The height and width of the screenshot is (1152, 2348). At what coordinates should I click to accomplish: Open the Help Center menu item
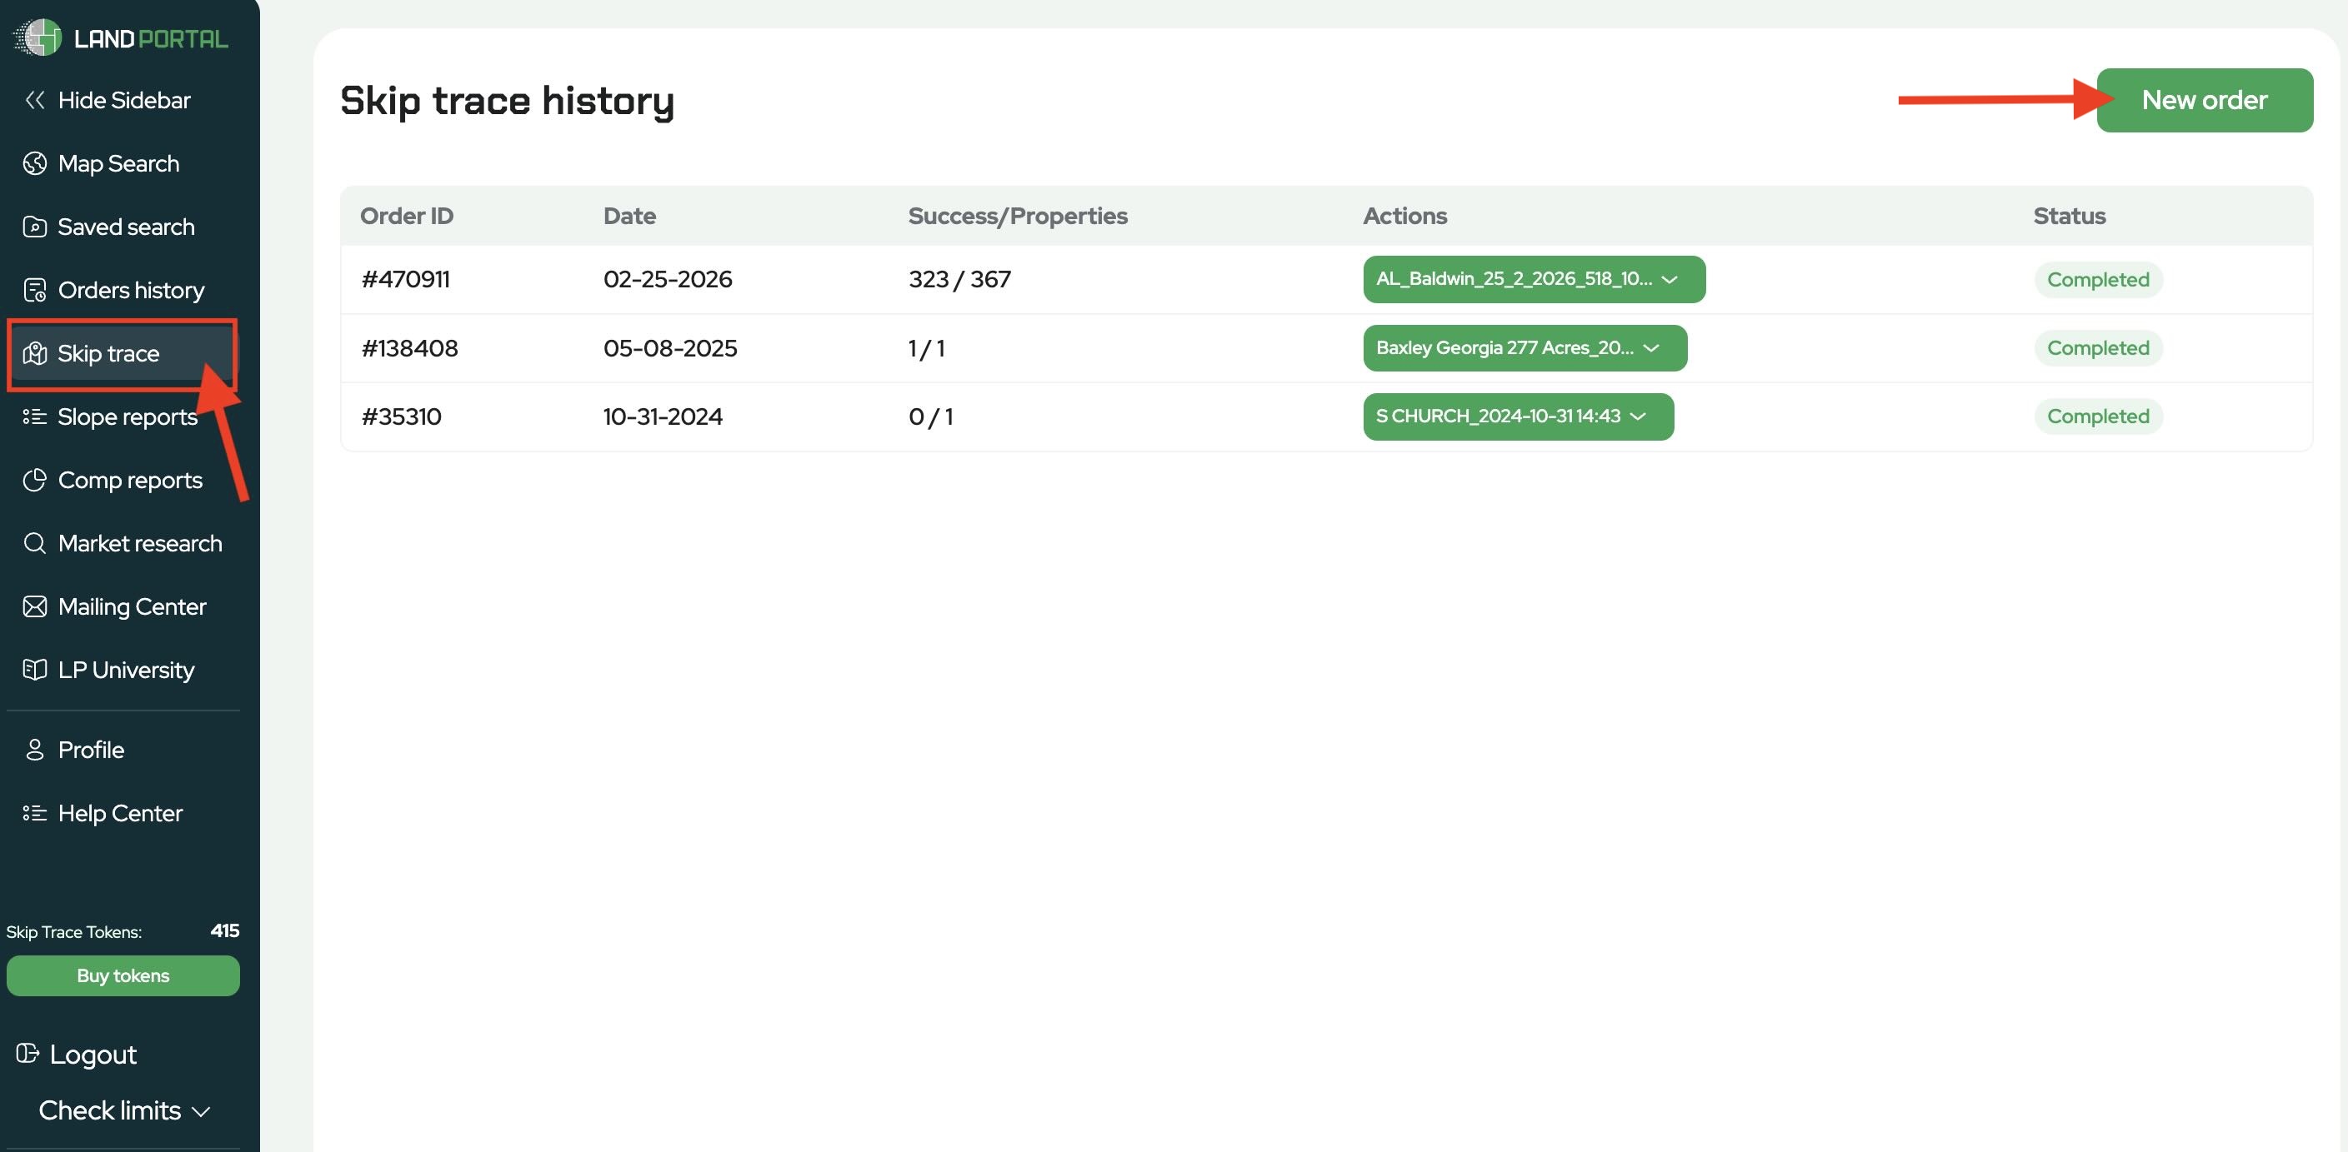[x=119, y=813]
